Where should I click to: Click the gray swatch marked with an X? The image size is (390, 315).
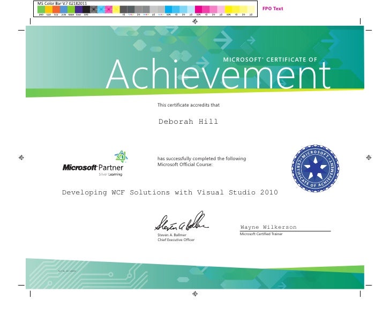(x=94, y=10)
